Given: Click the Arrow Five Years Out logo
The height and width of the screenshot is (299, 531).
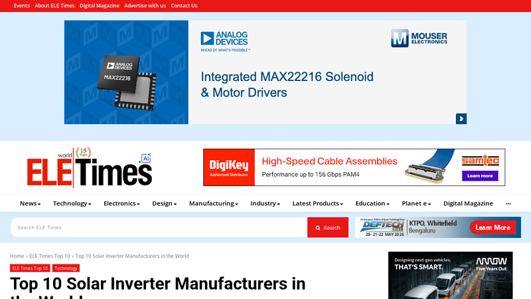Looking at the screenshot, I should click(491, 264).
